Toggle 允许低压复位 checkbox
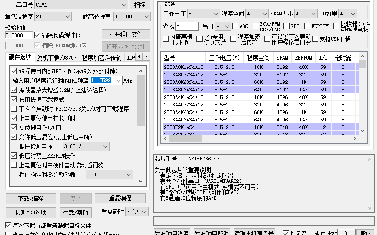Image resolution: width=377 pixels, height=235 pixels. [x=14, y=137]
